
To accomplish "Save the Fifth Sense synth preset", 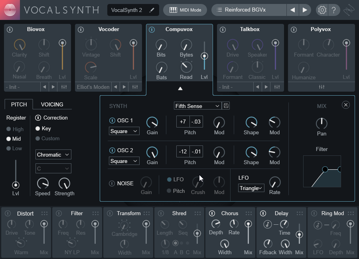I will point(226,106).
